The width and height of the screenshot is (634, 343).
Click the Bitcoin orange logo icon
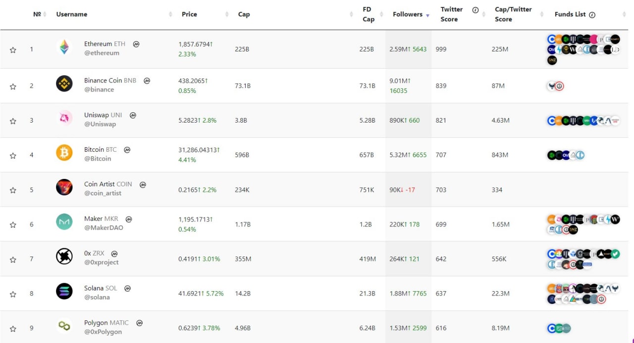click(x=64, y=153)
